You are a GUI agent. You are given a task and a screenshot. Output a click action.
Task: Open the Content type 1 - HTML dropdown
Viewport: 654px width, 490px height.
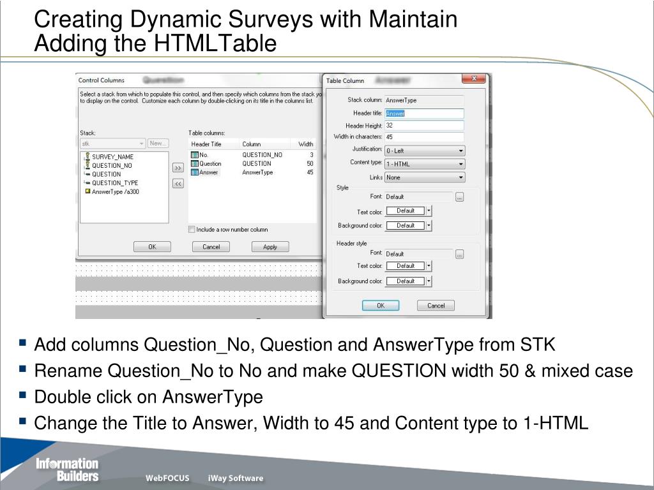point(425,164)
